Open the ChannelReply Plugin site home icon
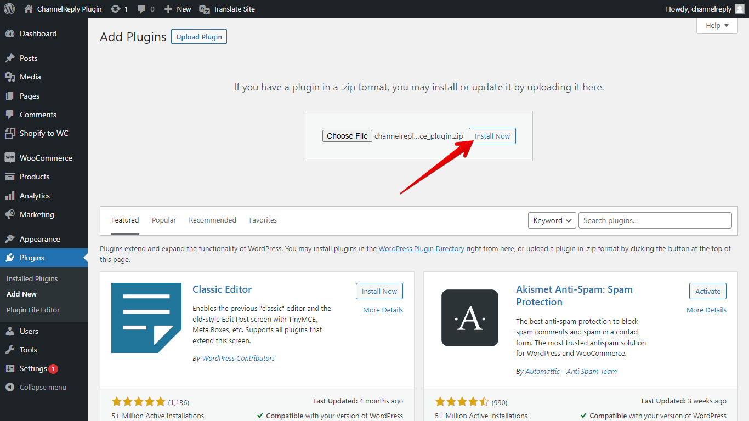 pyautogui.click(x=29, y=9)
